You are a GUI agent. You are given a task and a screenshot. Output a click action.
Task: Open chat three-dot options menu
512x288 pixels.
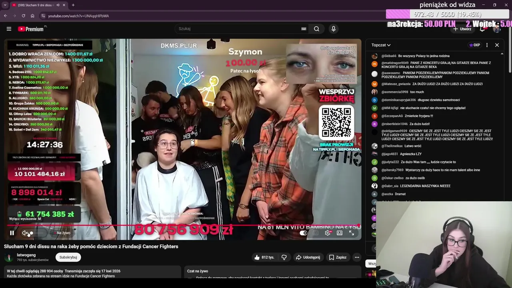pos(487,45)
